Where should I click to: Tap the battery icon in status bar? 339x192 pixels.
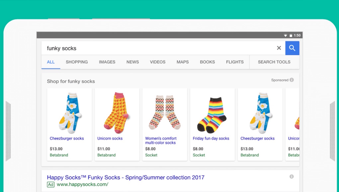(x=291, y=35)
